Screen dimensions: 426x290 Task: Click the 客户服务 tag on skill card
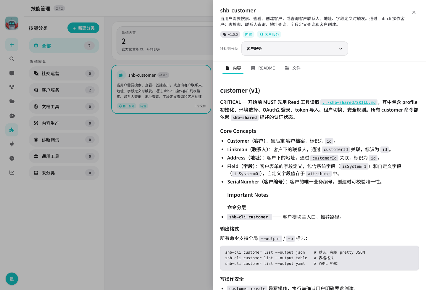click(126, 106)
